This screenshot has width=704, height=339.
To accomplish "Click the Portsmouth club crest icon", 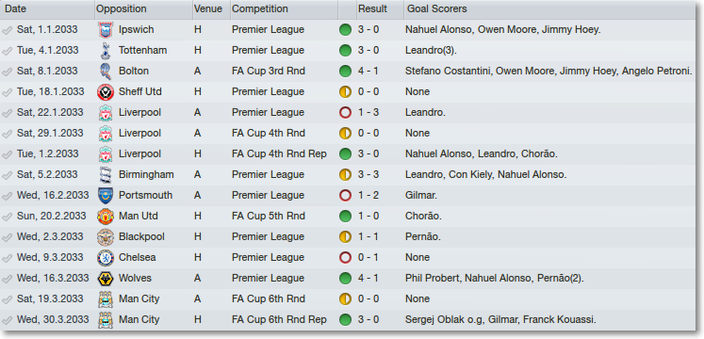I will point(106,196).
